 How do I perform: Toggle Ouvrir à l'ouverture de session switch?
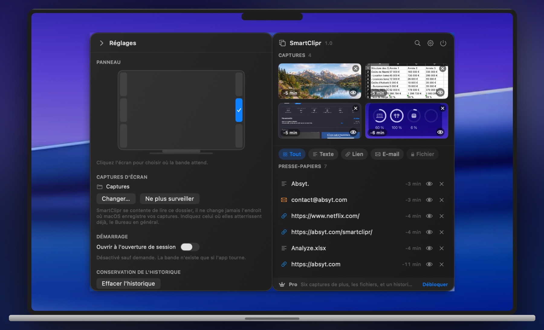pos(190,247)
